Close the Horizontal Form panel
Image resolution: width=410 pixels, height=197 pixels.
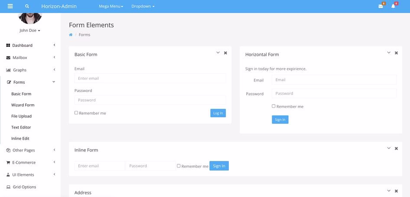pyautogui.click(x=396, y=53)
